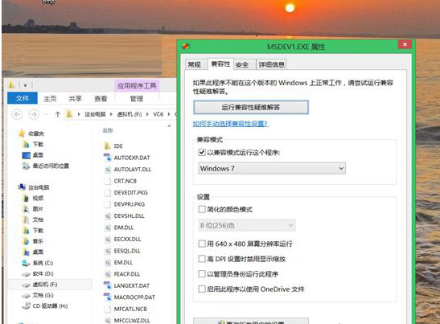440x324 pixels.
Task: Open the 文件 ribbon menu
Action: pos(23,98)
